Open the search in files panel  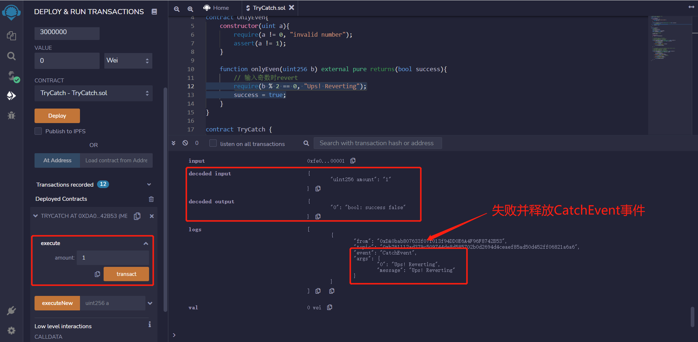[x=11, y=56]
